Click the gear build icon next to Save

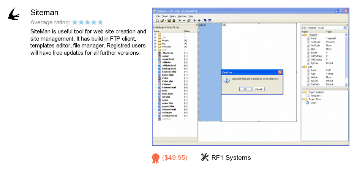pyautogui.click(x=174, y=20)
